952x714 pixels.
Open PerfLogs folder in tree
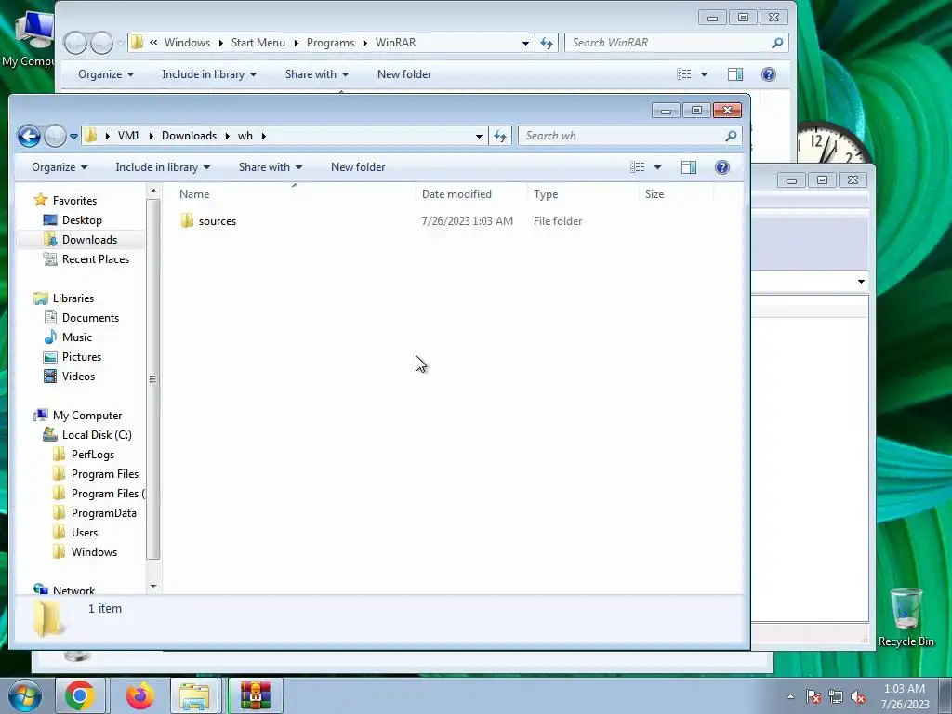pyautogui.click(x=92, y=455)
